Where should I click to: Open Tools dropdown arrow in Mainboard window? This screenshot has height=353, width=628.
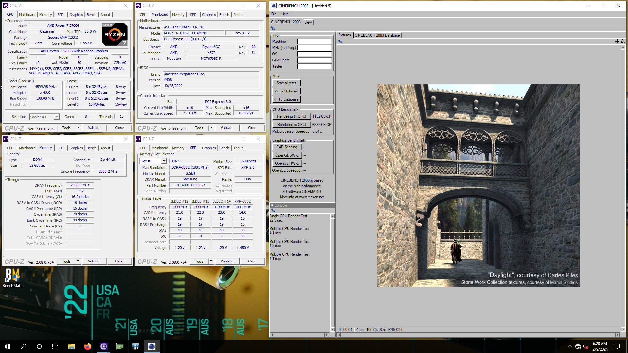pyautogui.click(x=211, y=128)
